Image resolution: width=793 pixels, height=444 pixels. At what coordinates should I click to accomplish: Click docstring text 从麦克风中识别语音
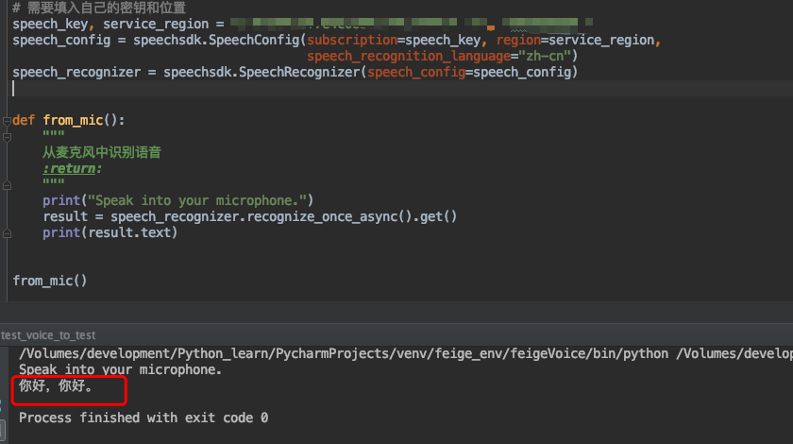pos(102,152)
